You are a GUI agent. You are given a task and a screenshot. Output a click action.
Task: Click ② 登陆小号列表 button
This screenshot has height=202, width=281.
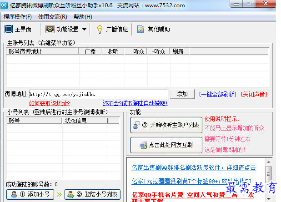(x=92, y=194)
